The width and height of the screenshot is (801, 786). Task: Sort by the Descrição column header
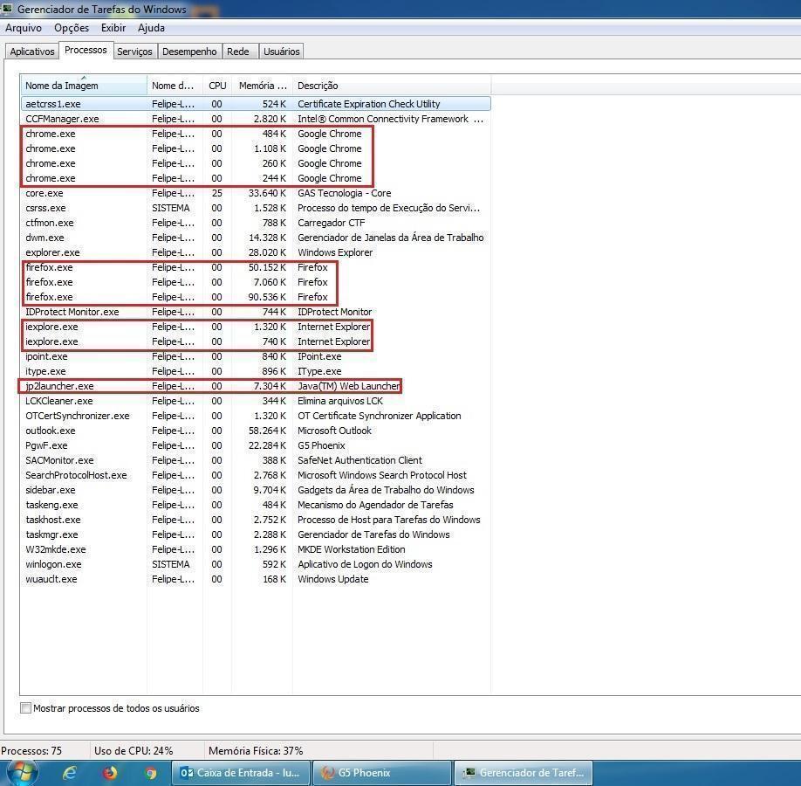[x=391, y=86]
